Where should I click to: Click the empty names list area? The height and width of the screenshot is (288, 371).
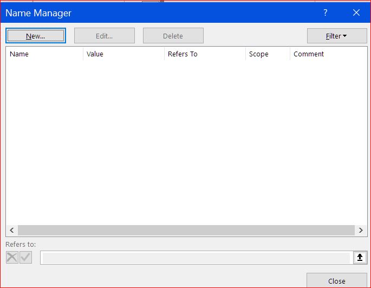tap(186, 141)
